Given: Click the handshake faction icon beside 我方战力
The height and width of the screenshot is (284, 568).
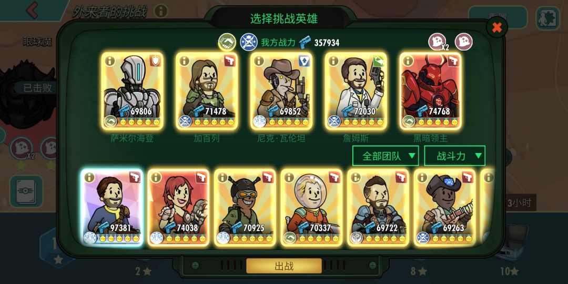Looking at the screenshot, I should pos(227,42).
